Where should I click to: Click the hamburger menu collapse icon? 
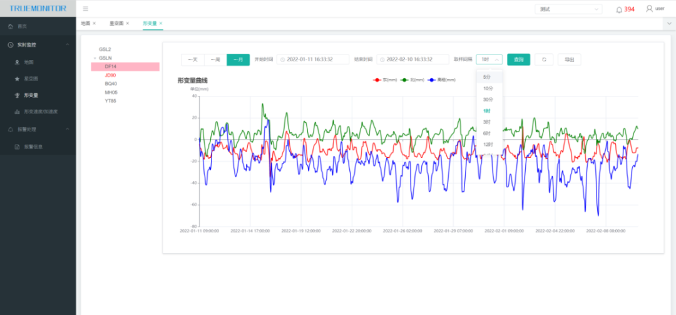[86, 9]
